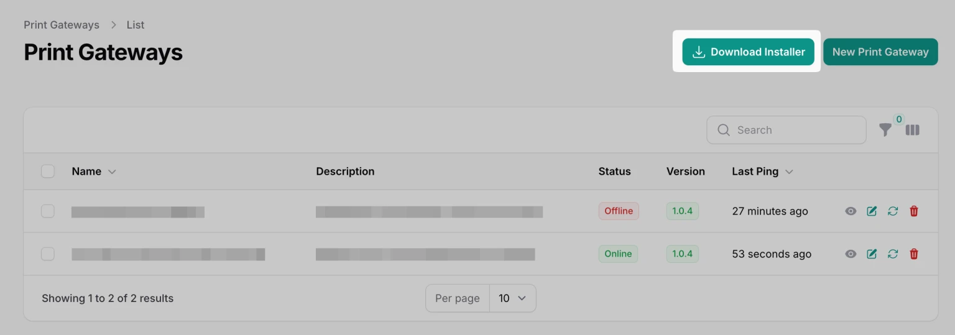Viewport: 955px width, 335px height.
Task: Check the online gateway row checkbox
Action: click(x=48, y=254)
